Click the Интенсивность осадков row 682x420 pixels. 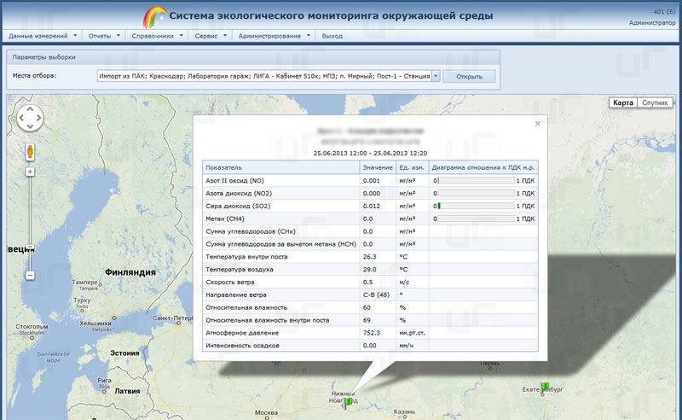pyautogui.click(x=370, y=345)
